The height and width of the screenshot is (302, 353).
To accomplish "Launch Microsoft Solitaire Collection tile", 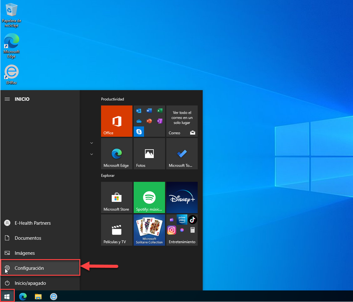I will coord(149,230).
